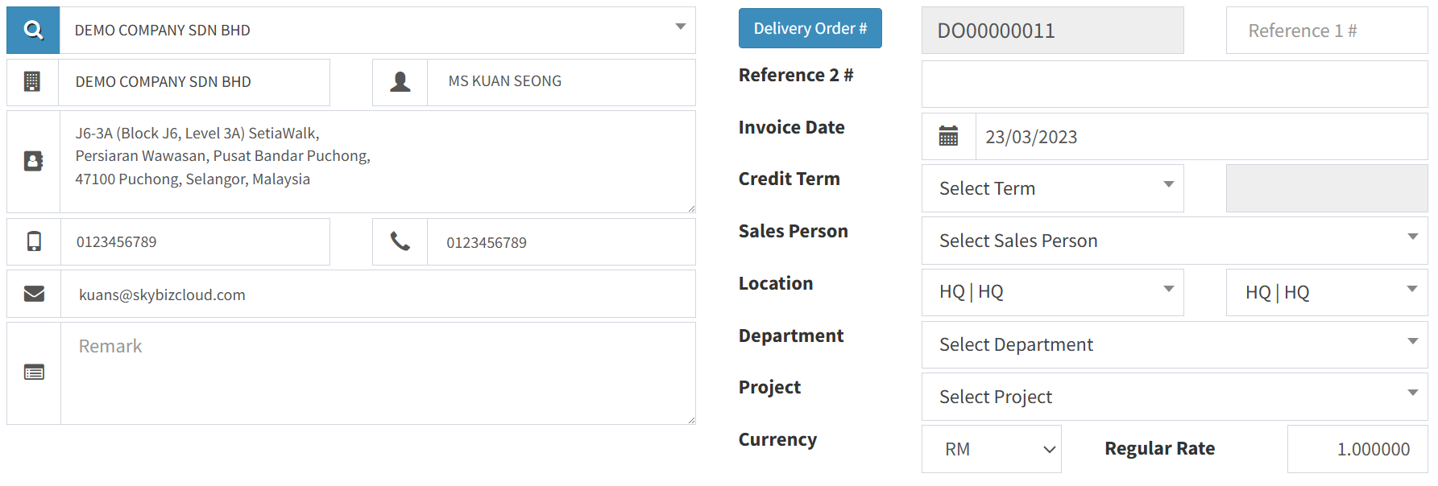Open the Select Term credit term dropdown
Viewport: 1438px width, 486px height.
(1052, 188)
